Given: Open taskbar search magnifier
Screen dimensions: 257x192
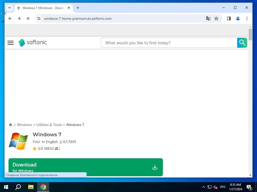Looking at the screenshot, I should (18, 187).
